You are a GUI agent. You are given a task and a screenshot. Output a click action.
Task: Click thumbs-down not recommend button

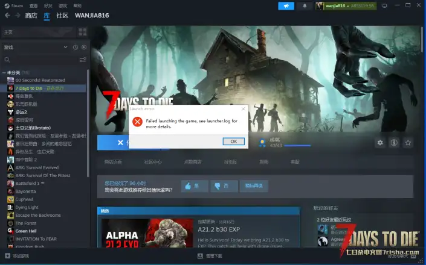click(224, 186)
